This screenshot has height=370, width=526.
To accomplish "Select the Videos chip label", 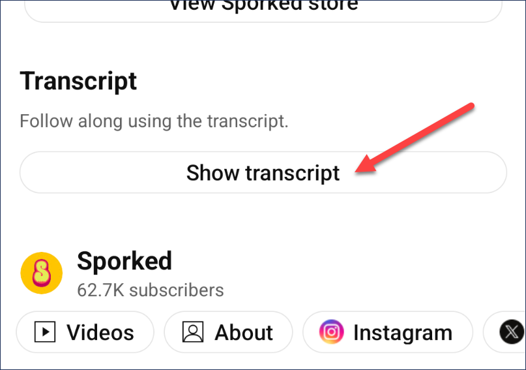I will pyautogui.click(x=100, y=333).
